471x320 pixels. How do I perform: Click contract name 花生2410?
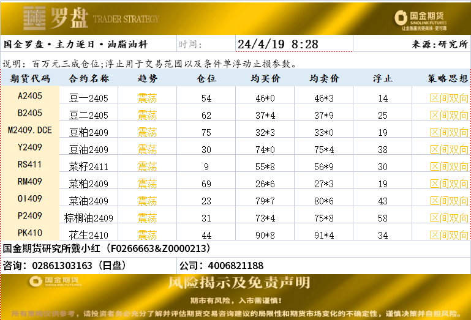pyautogui.click(x=89, y=235)
